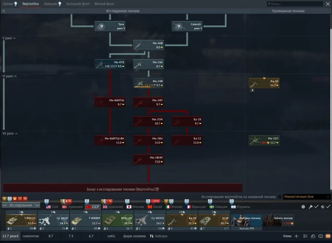Collapse the VI ранг section
332x243 pixels.
coord(9,76)
